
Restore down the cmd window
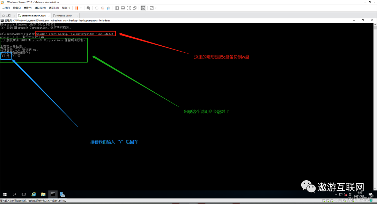(363, 21)
